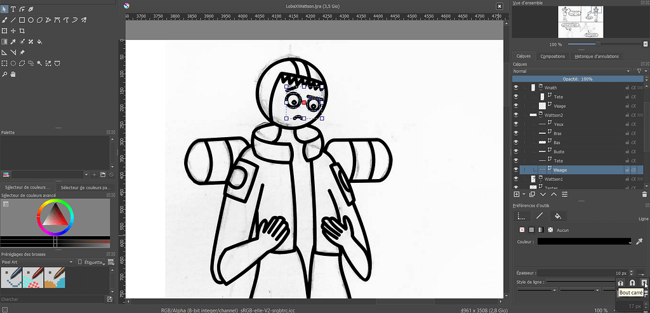The image size is (650, 313).
Task: Open the layer filter funnel dropdown
Action: tap(641, 71)
